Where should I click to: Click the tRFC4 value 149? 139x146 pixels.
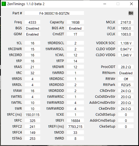point(32,132)
